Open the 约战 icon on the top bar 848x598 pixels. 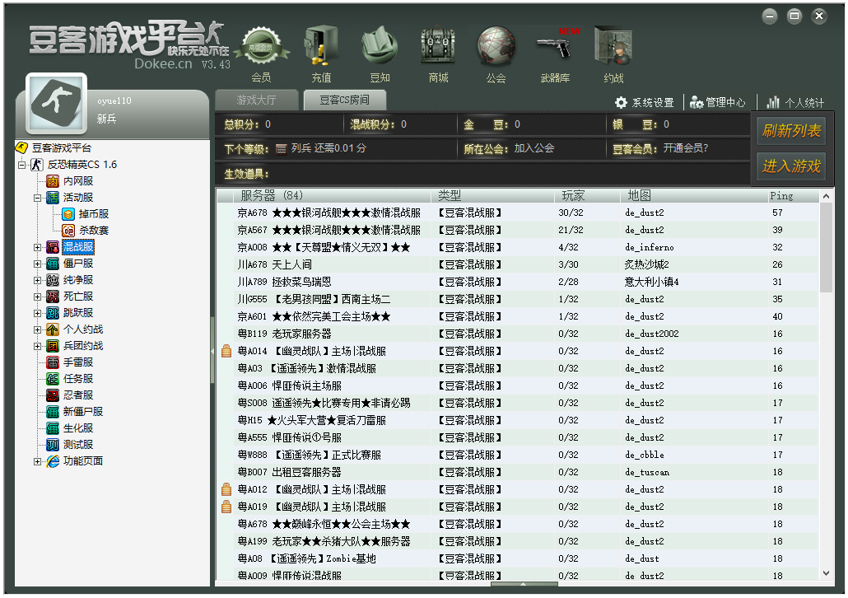[613, 48]
